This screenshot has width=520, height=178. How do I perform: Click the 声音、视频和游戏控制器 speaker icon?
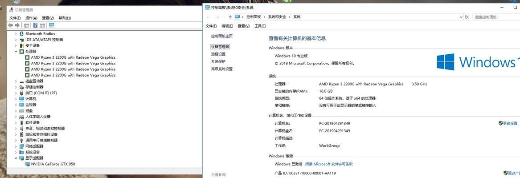click(x=21, y=129)
